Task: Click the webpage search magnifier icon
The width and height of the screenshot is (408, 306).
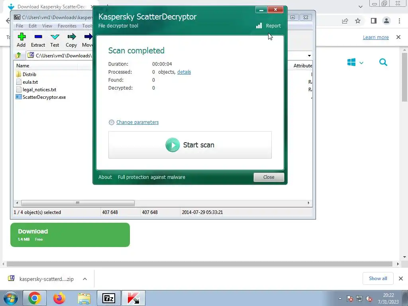Action: [383, 63]
